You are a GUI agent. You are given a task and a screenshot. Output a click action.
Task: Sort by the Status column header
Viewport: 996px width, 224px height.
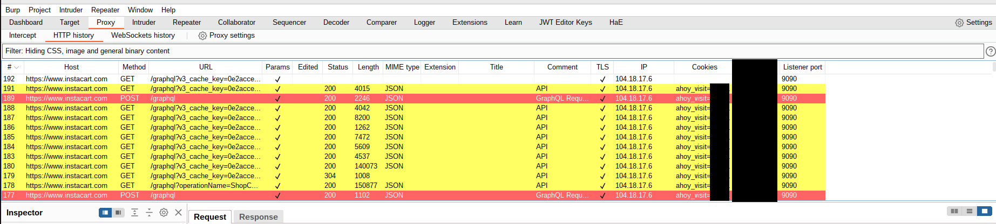tap(338, 67)
